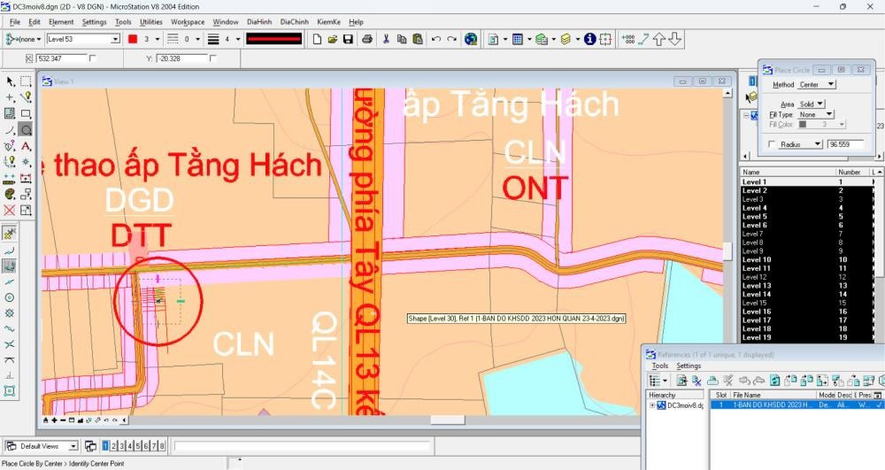The image size is (885, 470).
Task: Select the Place Text tool
Action: tap(26, 146)
